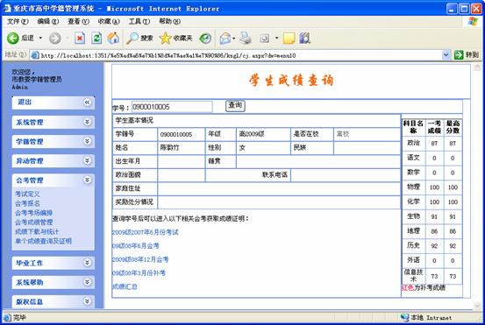Open the 会考考场编排 link
The height and width of the screenshot is (325, 485).
[x=33, y=213]
